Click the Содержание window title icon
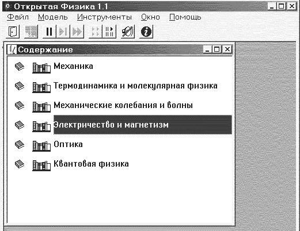This screenshot has height=231, width=300. pyautogui.click(x=12, y=49)
